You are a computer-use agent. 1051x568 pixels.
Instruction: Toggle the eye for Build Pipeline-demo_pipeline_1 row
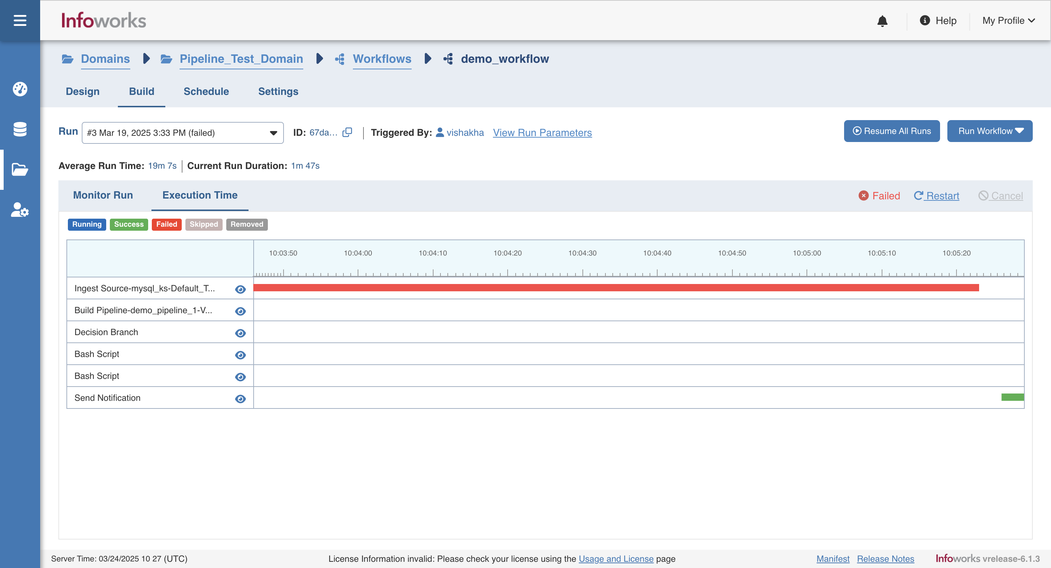tap(240, 311)
